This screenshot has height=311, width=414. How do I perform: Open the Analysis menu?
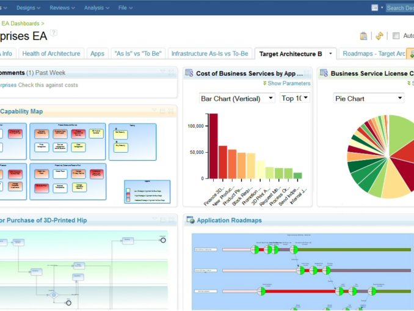[x=96, y=8]
